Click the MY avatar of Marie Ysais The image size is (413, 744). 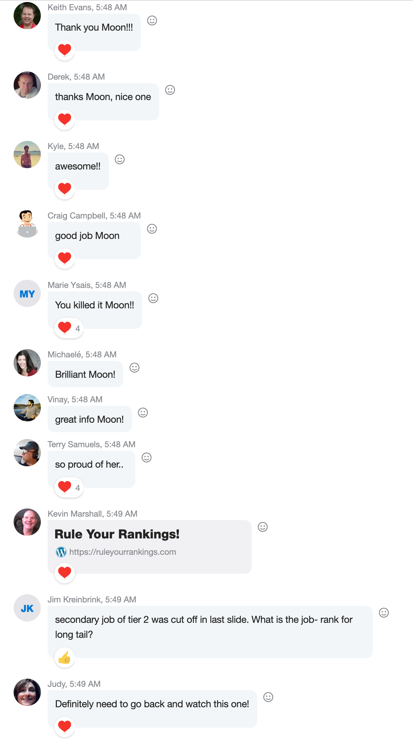(x=27, y=293)
